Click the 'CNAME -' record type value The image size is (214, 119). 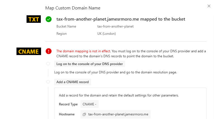point(89,104)
